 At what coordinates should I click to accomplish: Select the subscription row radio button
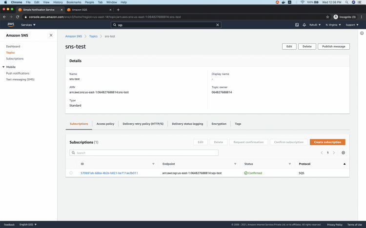point(71,173)
